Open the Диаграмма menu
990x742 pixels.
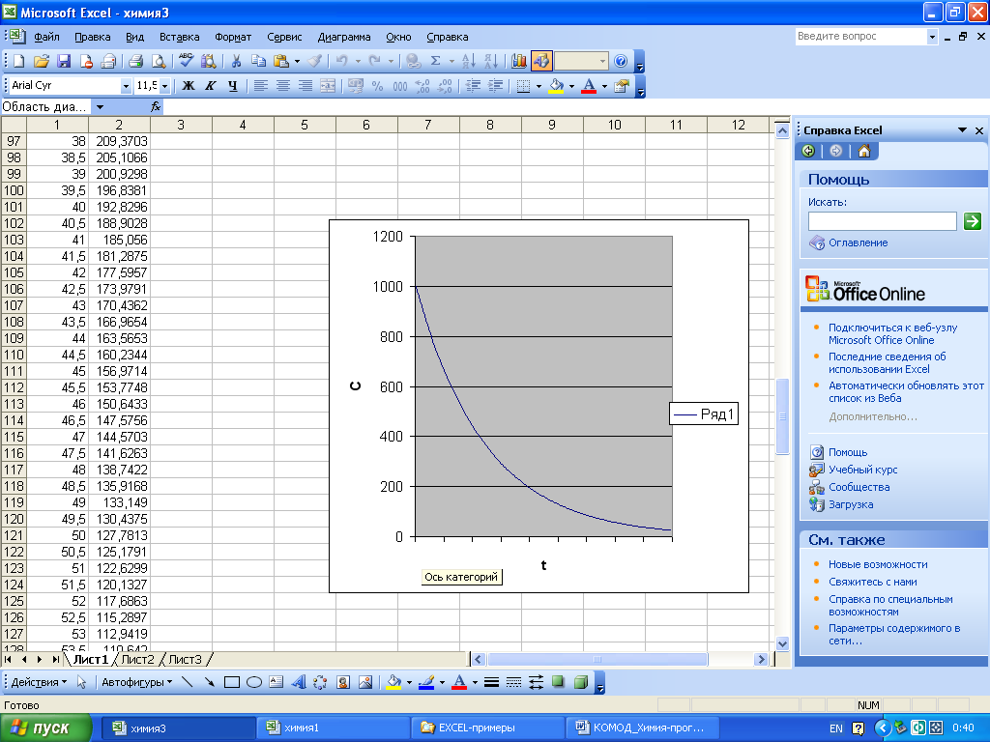(x=344, y=37)
